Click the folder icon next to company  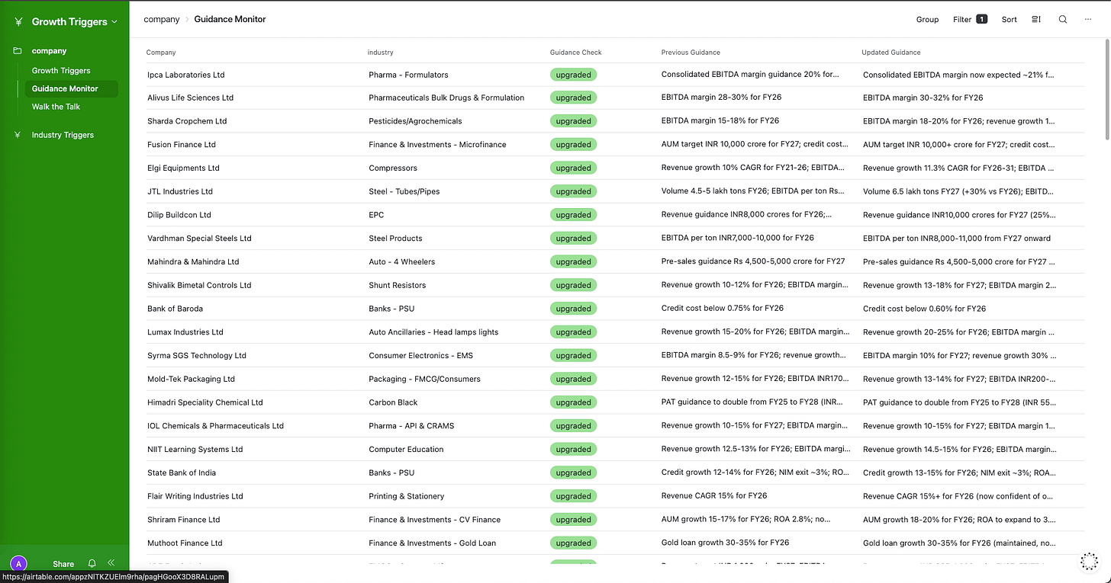tap(18, 51)
